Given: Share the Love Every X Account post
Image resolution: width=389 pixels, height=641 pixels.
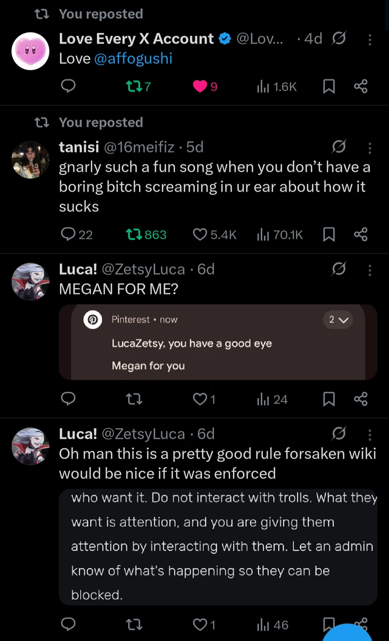Looking at the screenshot, I should click(361, 87).
